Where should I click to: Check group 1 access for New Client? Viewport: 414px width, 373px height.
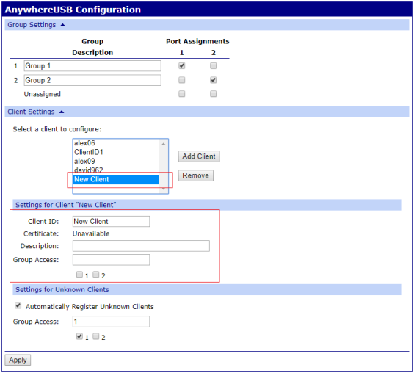point(79,275)
